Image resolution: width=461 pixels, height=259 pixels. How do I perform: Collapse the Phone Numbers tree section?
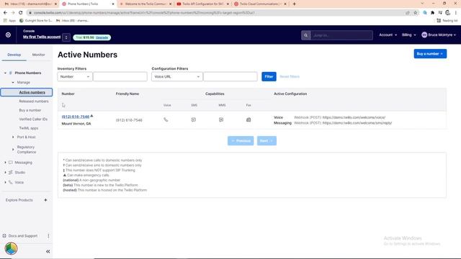click(x=5, y=73)
